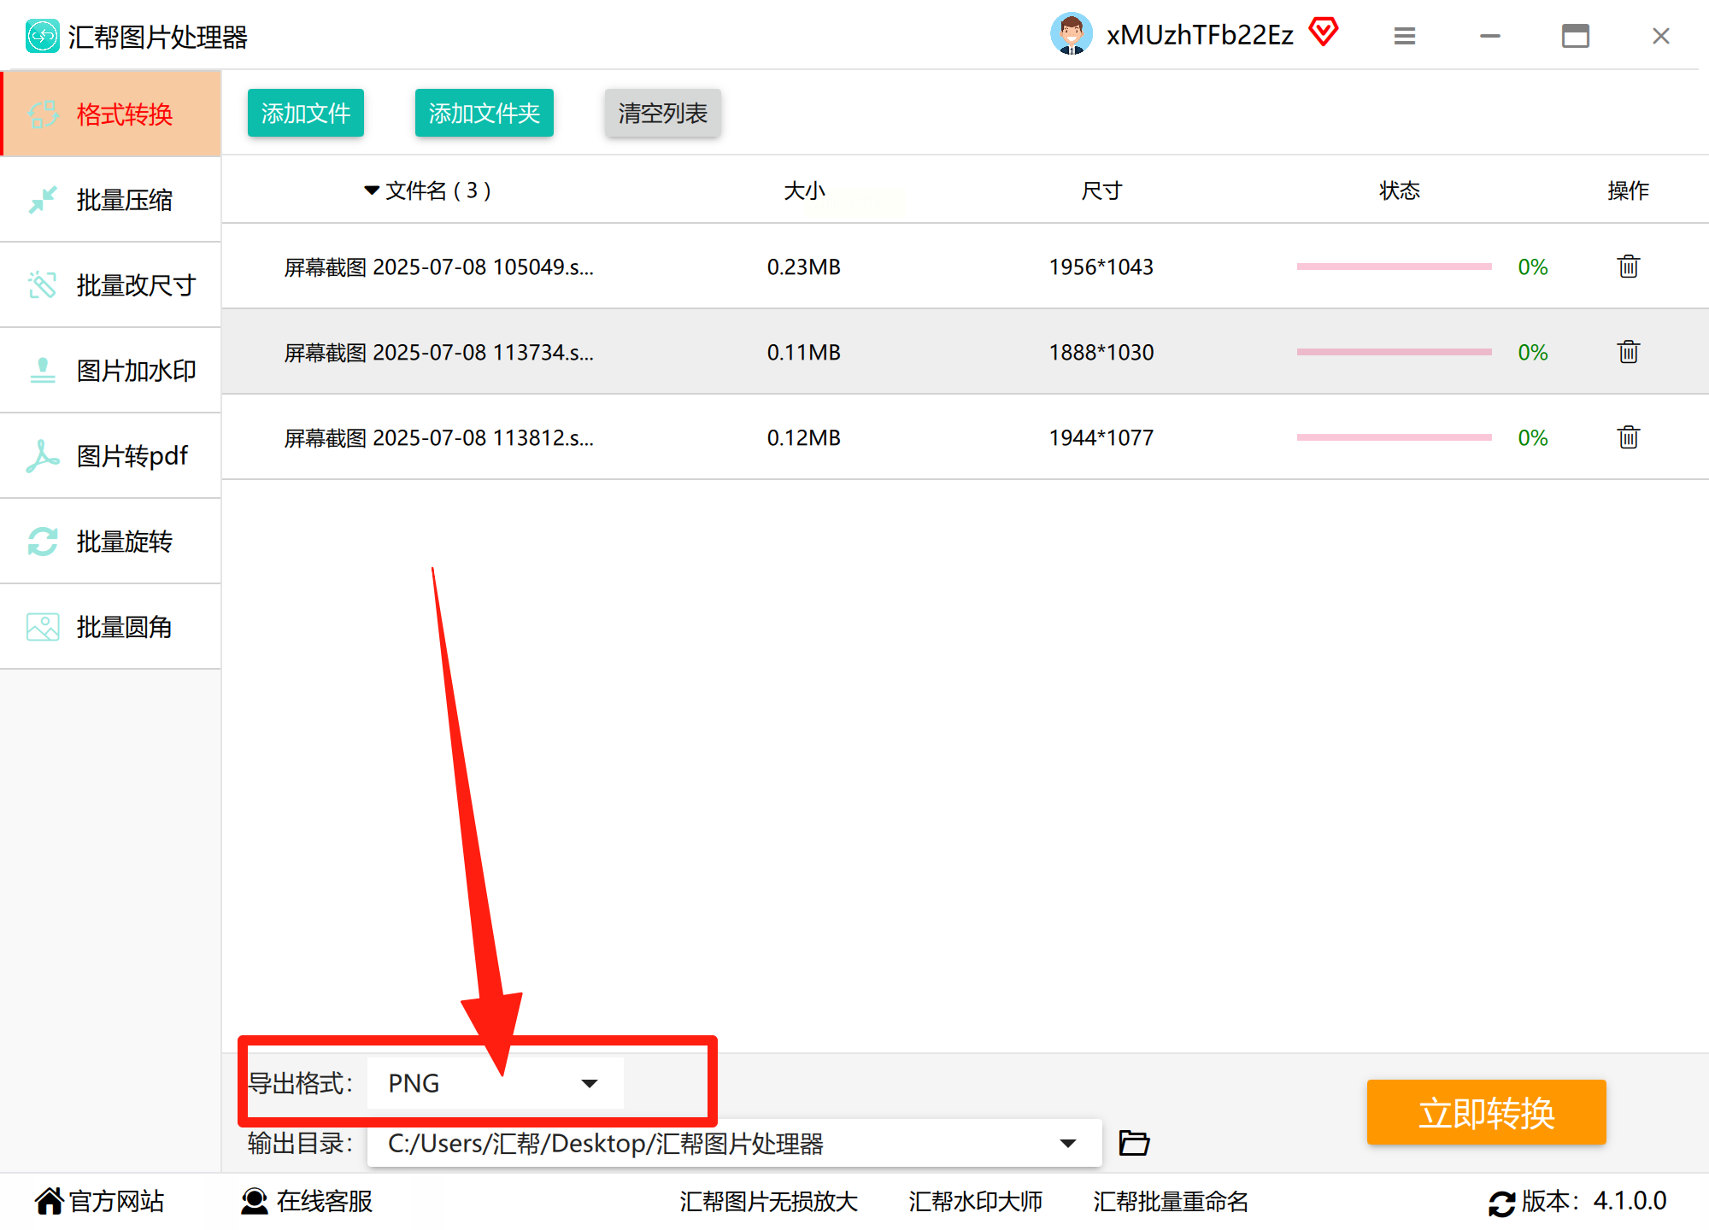Click trash icon for 113812 screenshot
Image resolution: width=1709 pixels, height=1230 pixels.
(1628, 437)
